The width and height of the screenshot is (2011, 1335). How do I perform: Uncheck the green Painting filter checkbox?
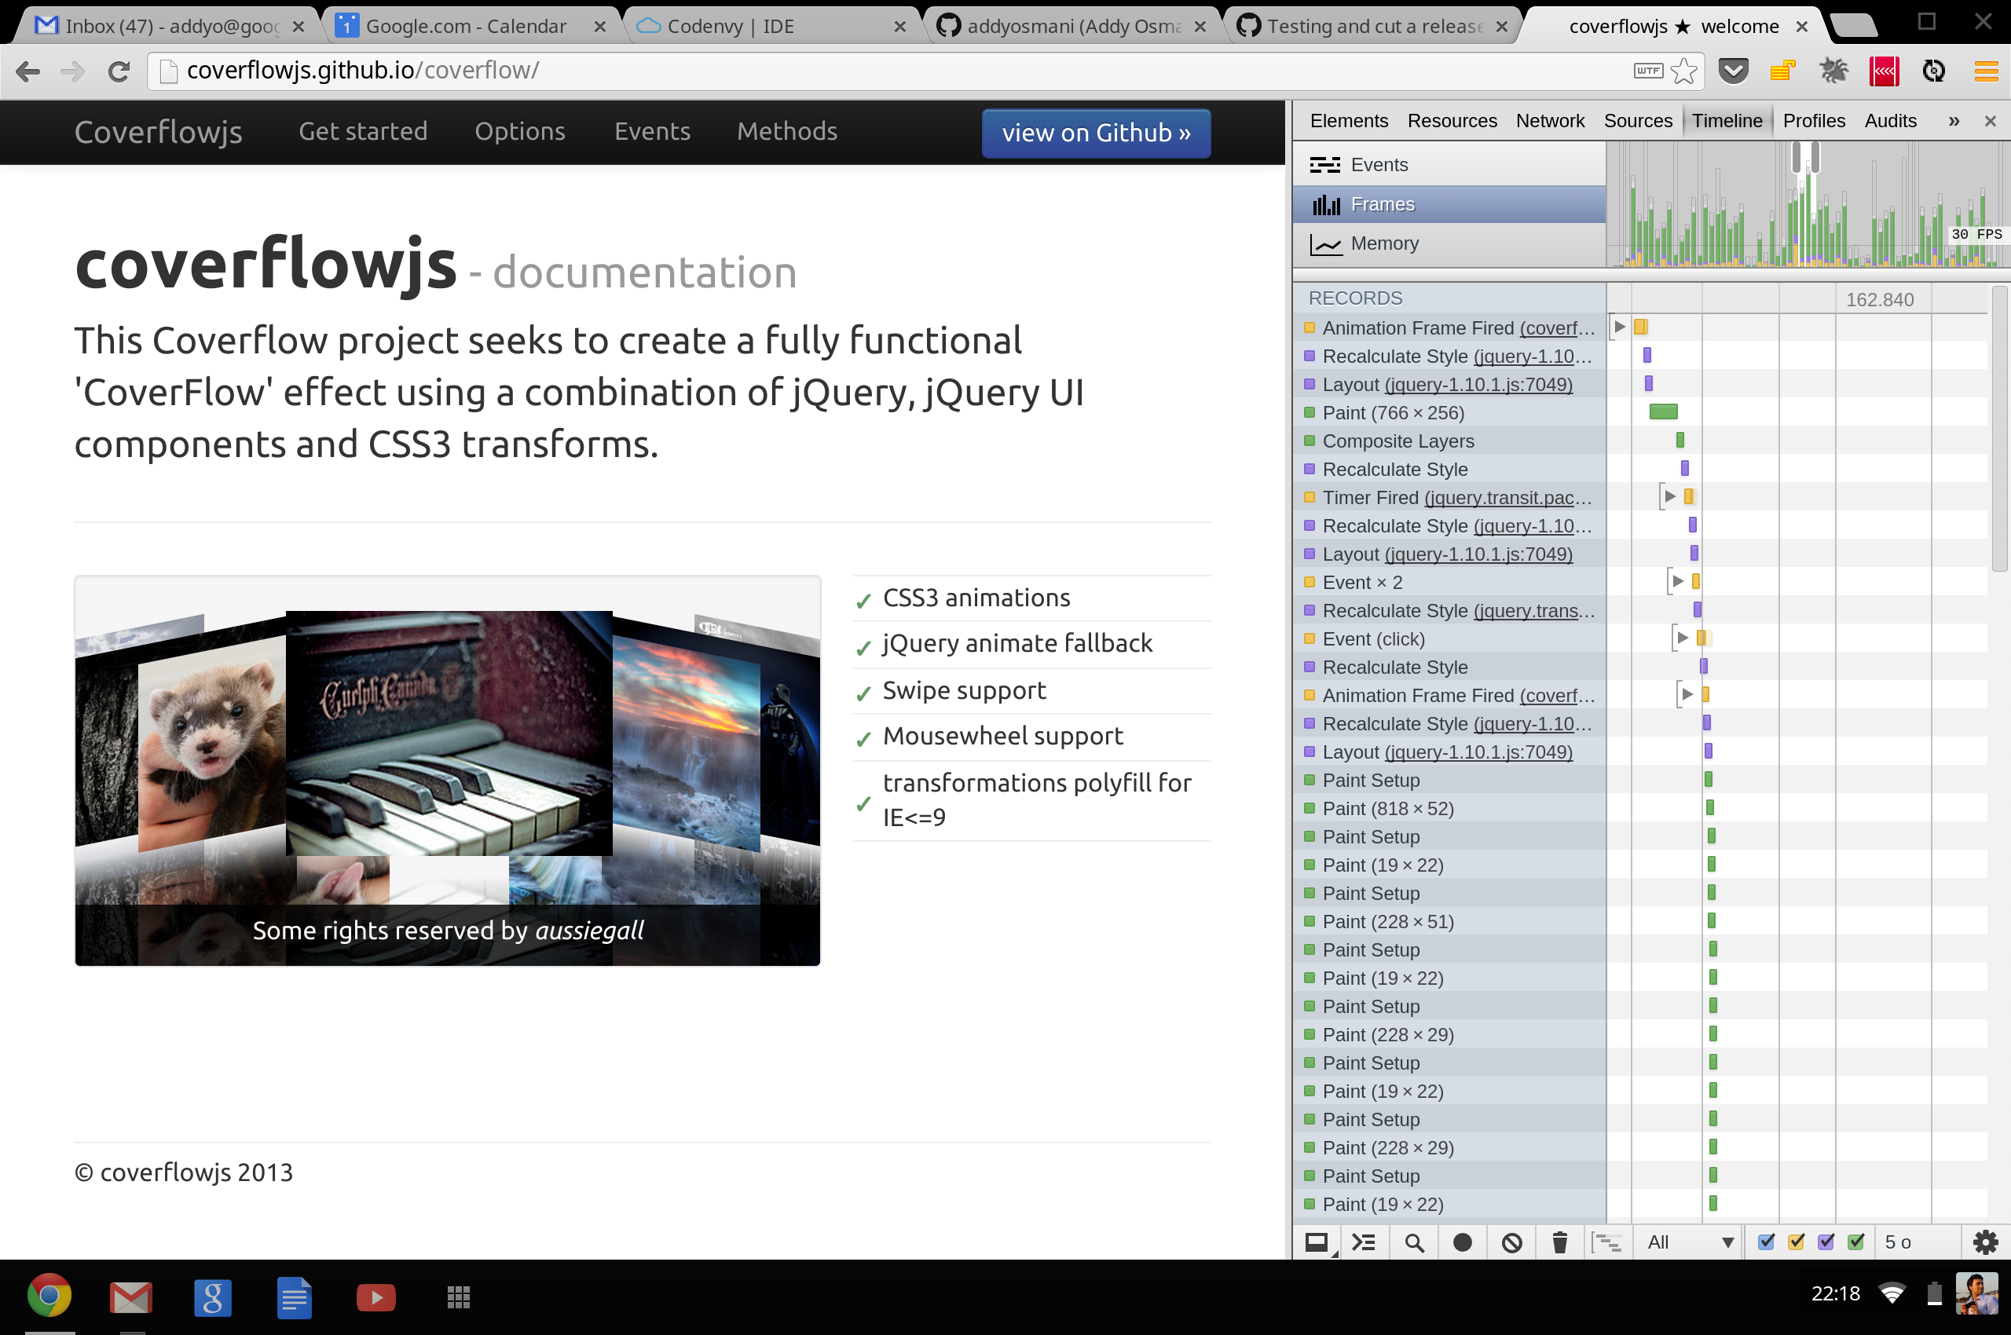point(1856,1242)
